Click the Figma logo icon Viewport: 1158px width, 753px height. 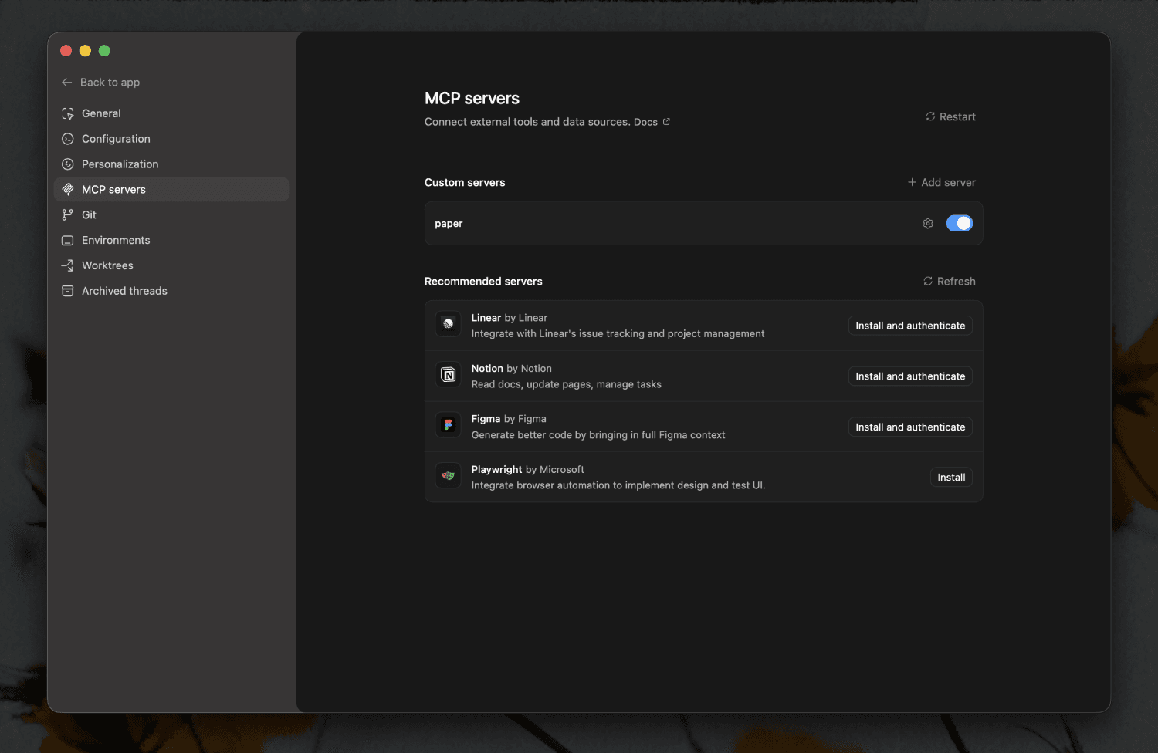tap(449, 425)
